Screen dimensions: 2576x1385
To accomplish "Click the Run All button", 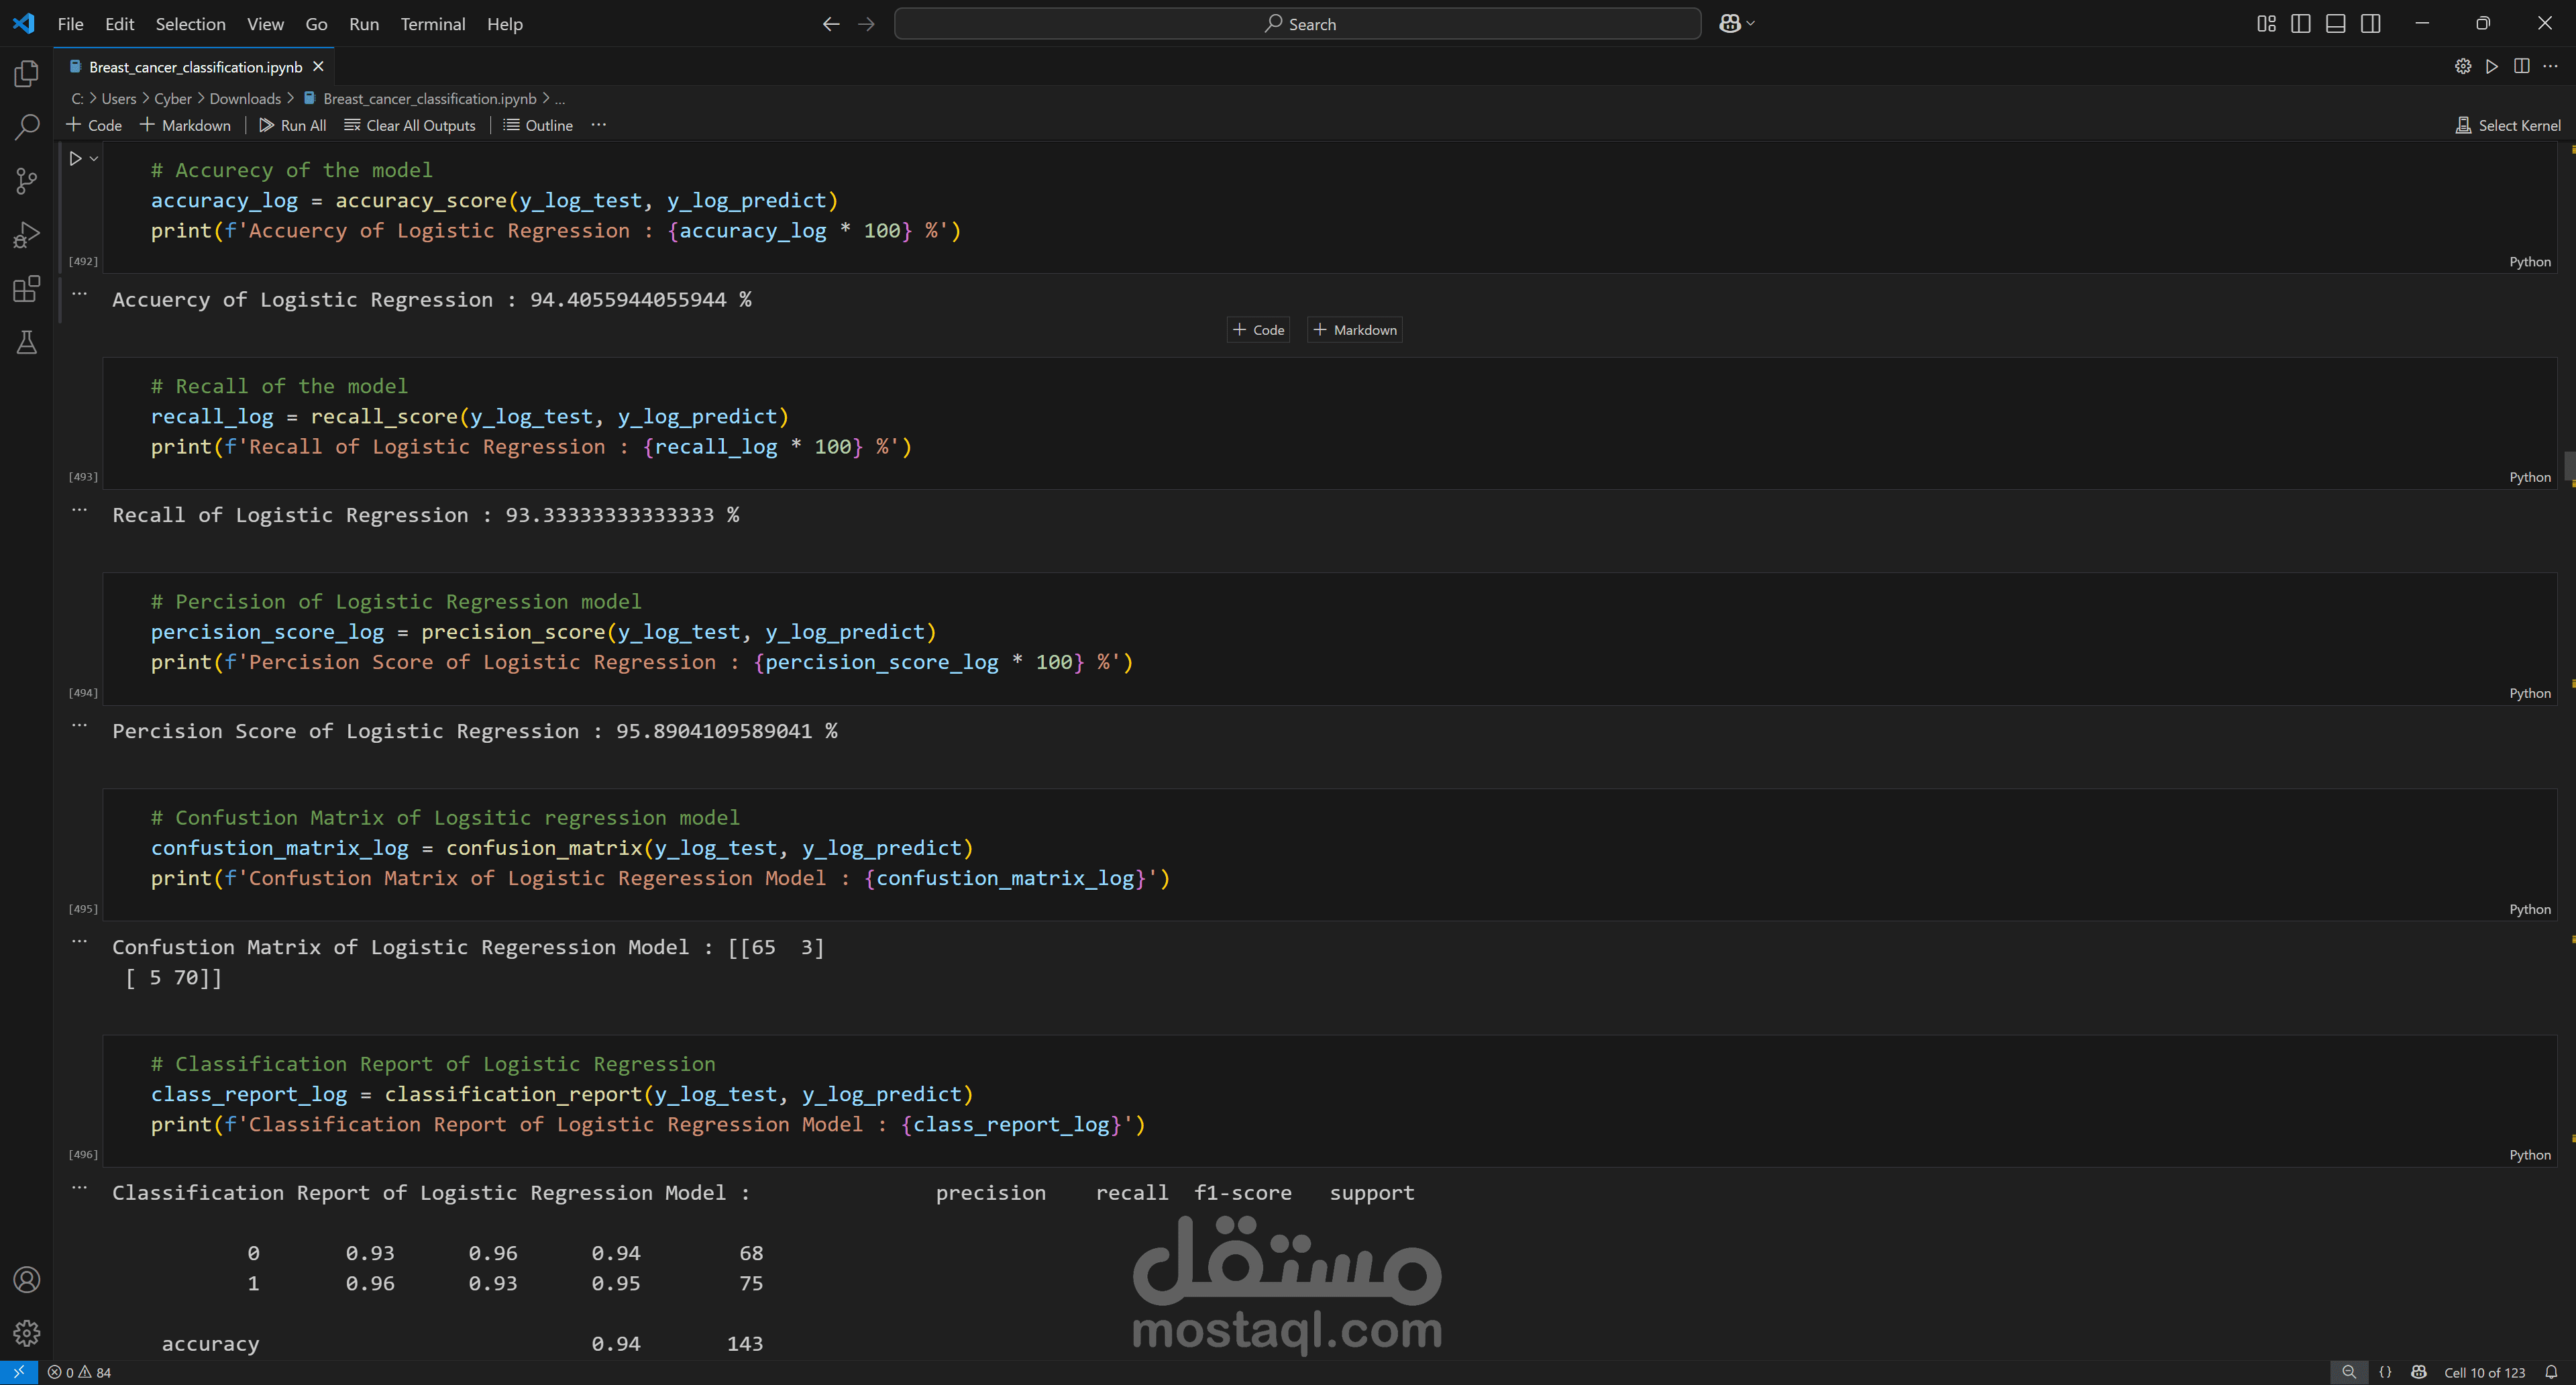I will (292, 125).
